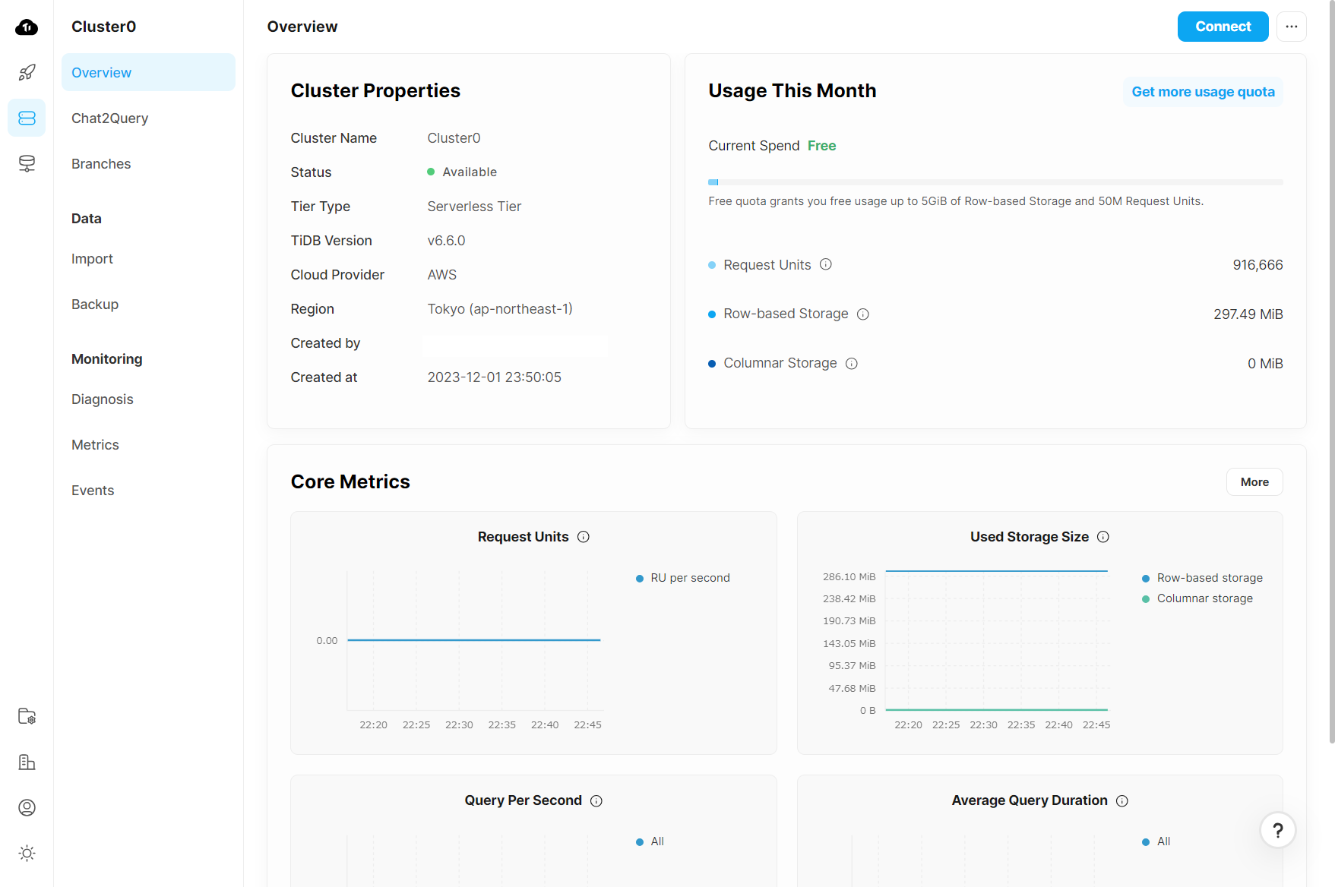Toggle Row-based storage legend series
Image resolution: width=1335 pixels, height=887 pixels.
tap(1202, 578)
